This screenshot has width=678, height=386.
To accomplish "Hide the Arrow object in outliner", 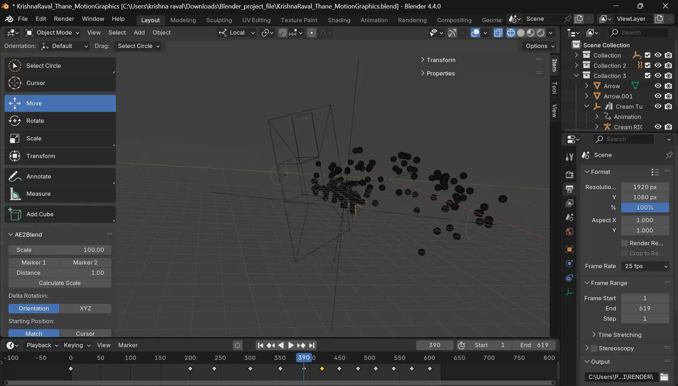I will tap(658, 86).
